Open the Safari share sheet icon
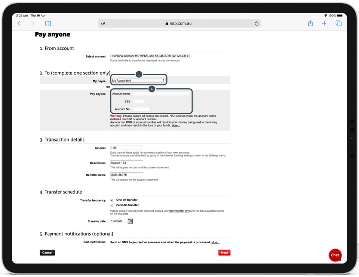 310,23
